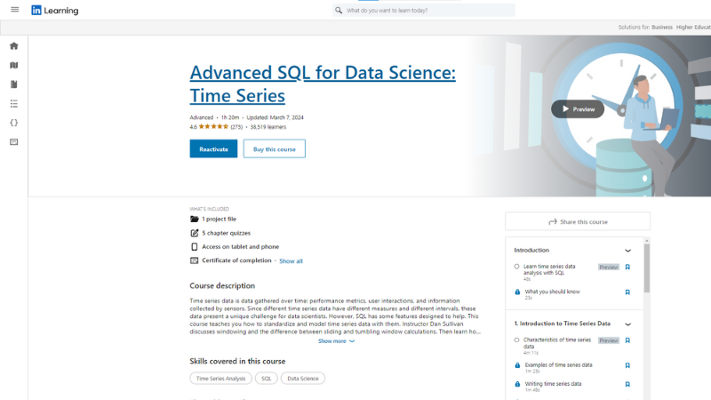Click 'Buy this course' button
Image resolution: width=711 pixels, height=400 pixels.
pyautogui.click(x=275, y=148)
